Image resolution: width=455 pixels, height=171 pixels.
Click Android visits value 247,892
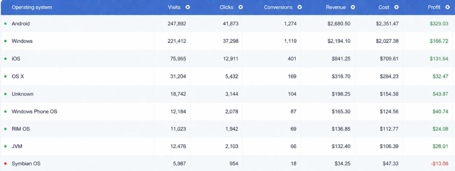177,24
